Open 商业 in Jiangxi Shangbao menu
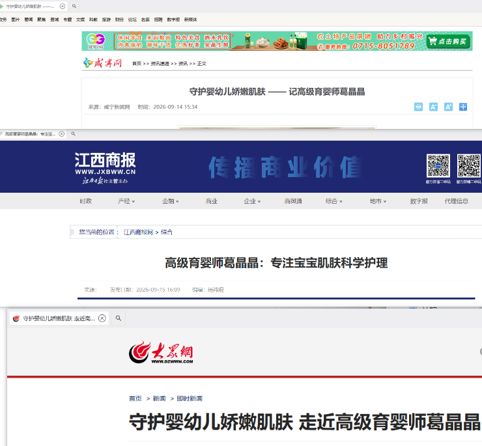This screenshot has height=446, width=482. click(x=212, y=201)
